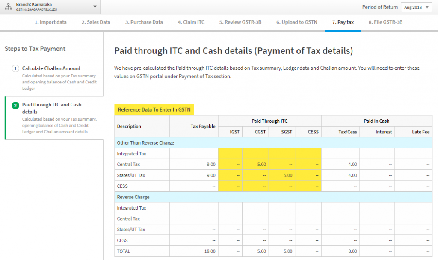Open the Sales Data tab
The image size is (438, 260).
tap(95, 22)
